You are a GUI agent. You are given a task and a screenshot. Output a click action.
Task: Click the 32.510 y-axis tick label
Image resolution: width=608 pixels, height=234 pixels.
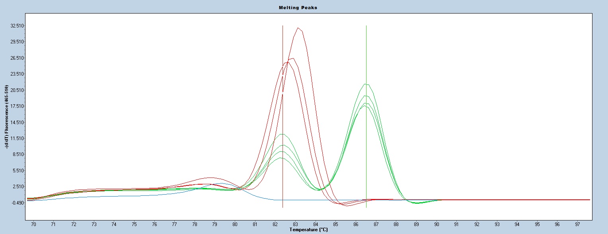coord(18,26)
